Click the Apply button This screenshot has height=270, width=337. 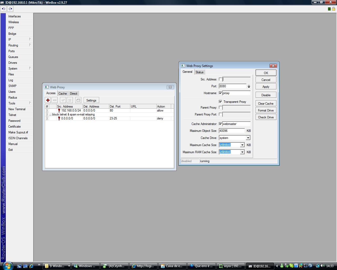pyautogui.click(x=266, y=87)
